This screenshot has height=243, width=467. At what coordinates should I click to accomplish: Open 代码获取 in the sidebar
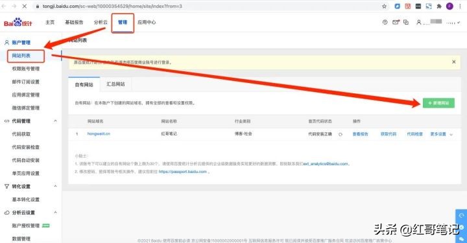click(x=21, y=134)
